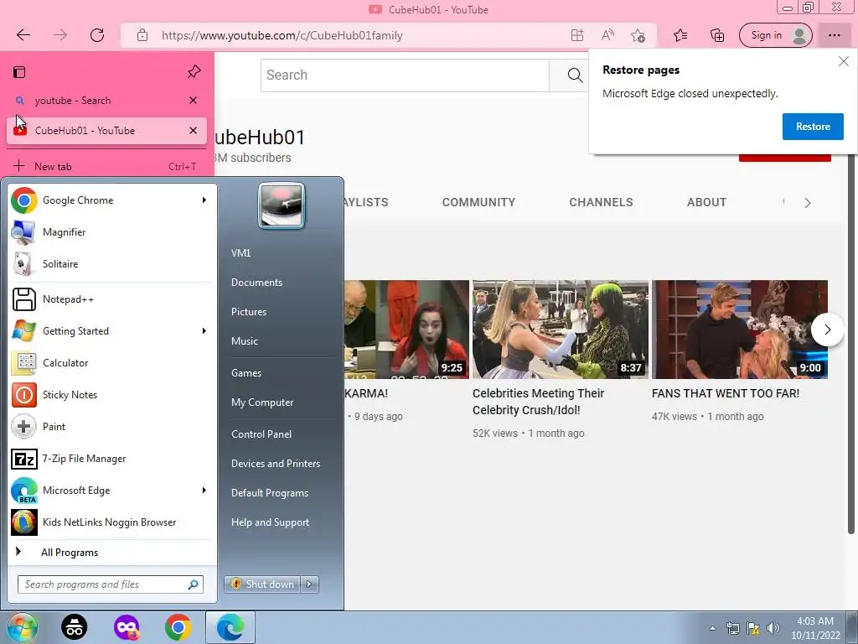Screen dimensions: 858x644
Task: Launch Paint from Start menu
Action: [x=111, y=427]
